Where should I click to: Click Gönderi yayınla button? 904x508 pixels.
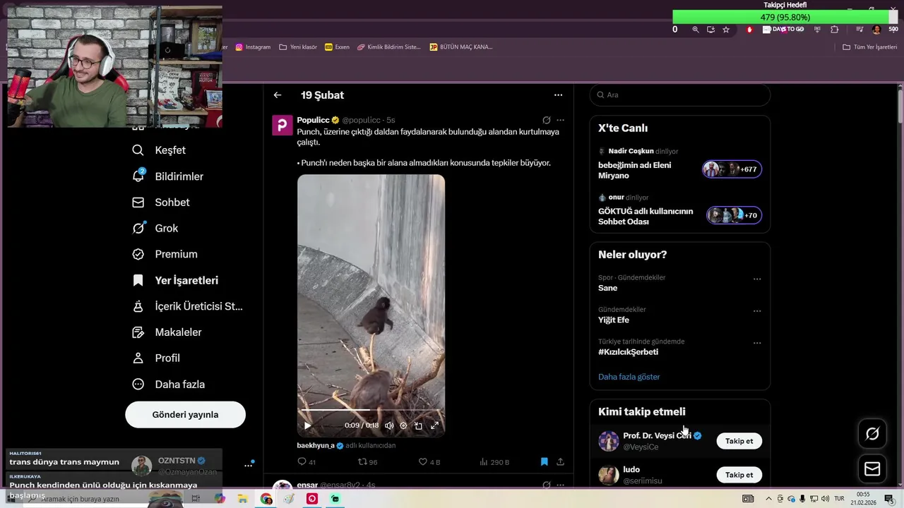185,415
